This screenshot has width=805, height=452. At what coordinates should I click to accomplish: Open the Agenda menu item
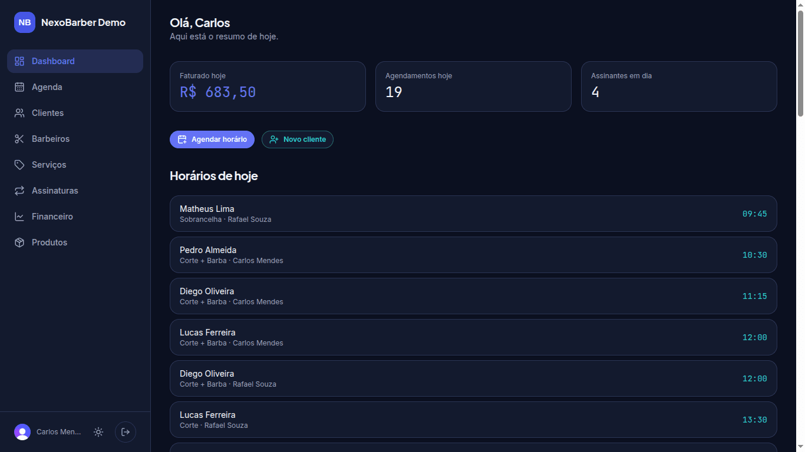tap(75, 87)
